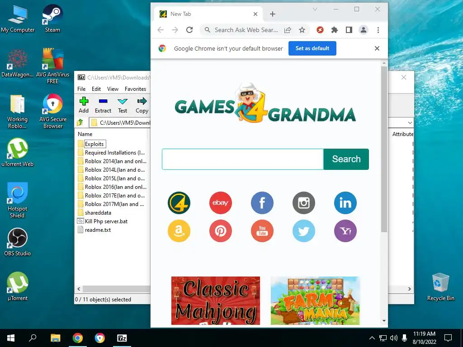This screenshot has height=347, width=463.
Task: Open the Farm Mania game thumbnail
Action: click(315, 300)
